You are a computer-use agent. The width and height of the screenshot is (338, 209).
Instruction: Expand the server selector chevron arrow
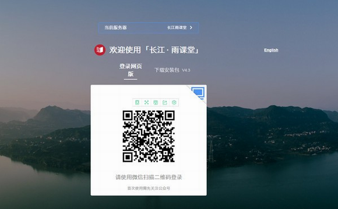[191, 27]
